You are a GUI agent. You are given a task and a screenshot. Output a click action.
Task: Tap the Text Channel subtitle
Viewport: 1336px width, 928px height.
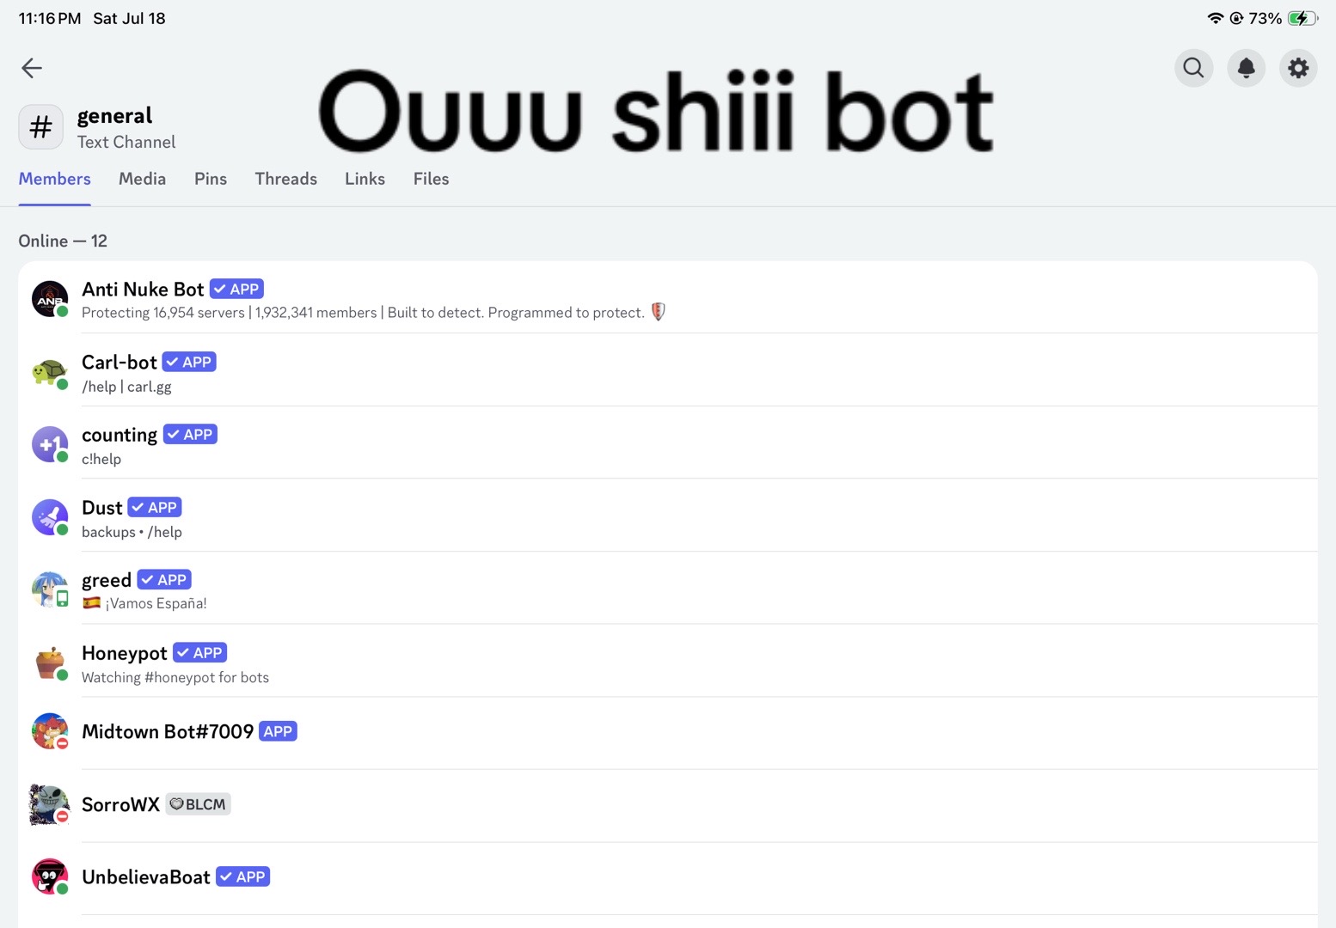click(126, 142)
